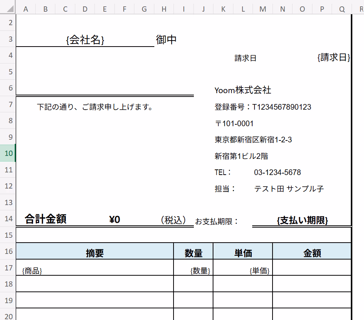The image size is (364, 320).
Task: Select column M header
Action: tap(263, 9)
